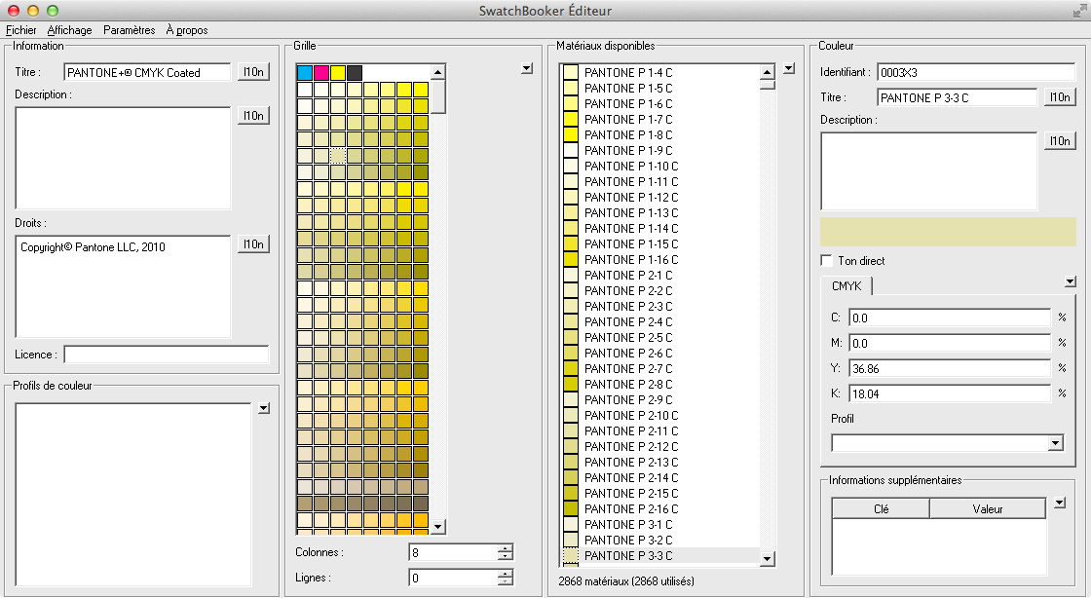This screenshot has height=598, width=1091.
Task: Select PANTONE P 3-3 C in materials list
Action: (x=659, y=555)
